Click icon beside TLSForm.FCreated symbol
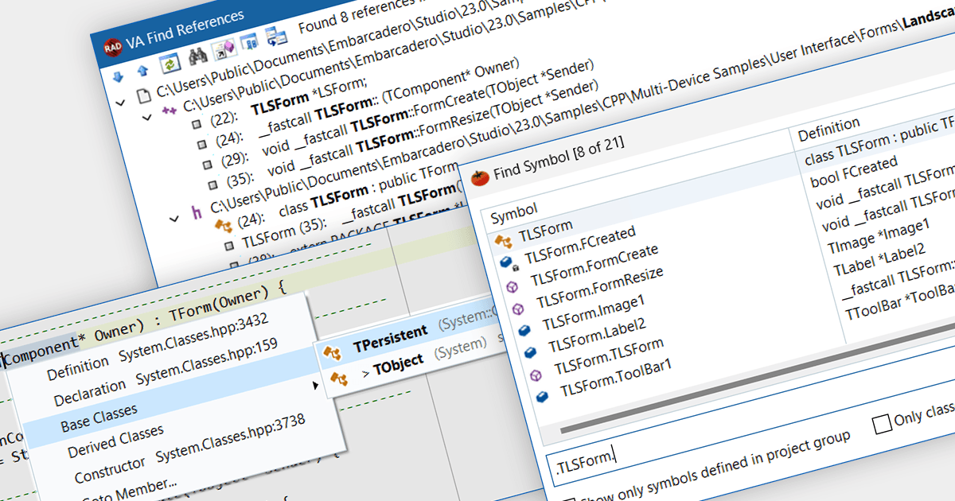 click(x=508, y=262)
